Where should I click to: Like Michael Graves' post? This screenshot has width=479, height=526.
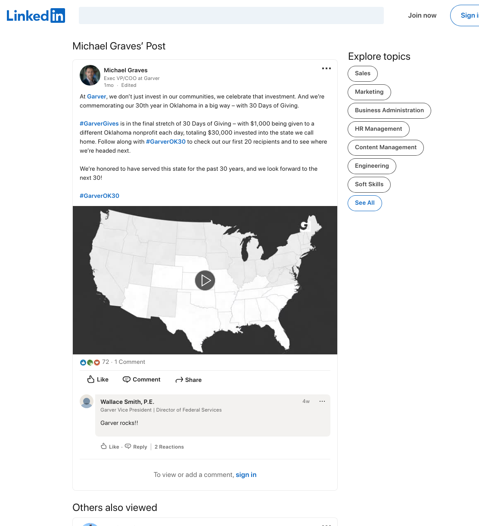point(98,379)
